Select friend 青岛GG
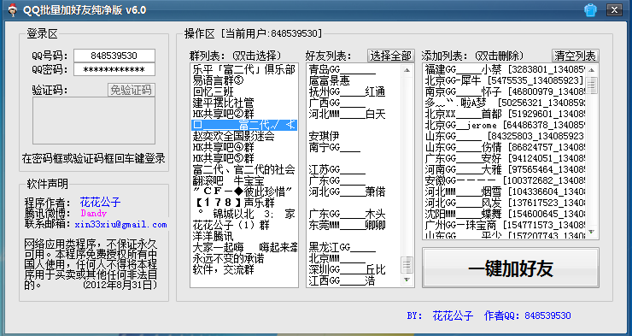 pos(354,69)
